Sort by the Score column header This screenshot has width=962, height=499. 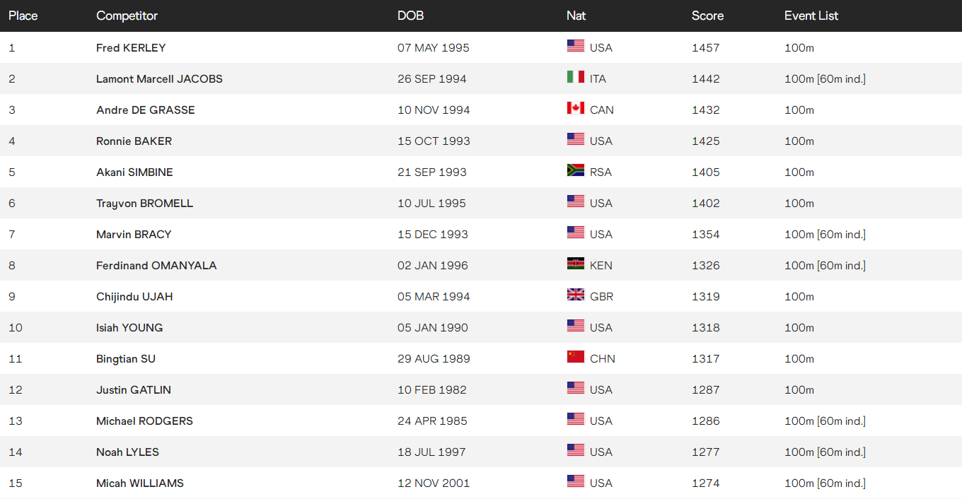point(707,16)
